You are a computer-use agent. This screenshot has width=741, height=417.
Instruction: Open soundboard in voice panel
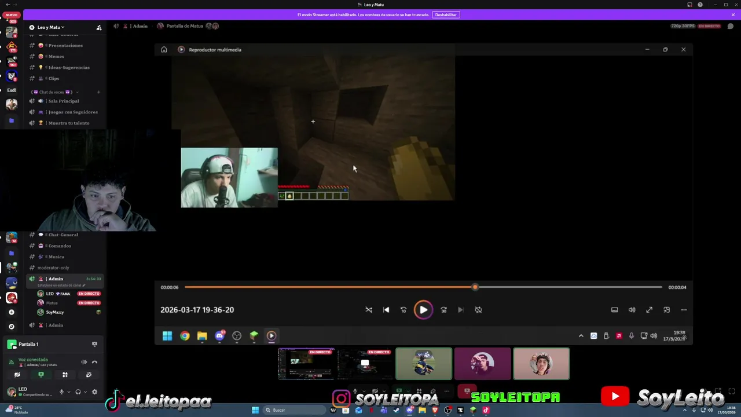[x=89, y=375]
